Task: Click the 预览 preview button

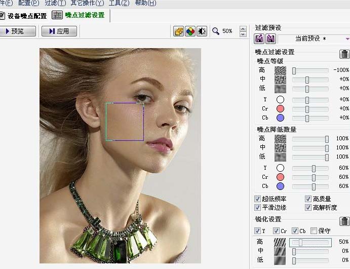Action: click(18, 31)
